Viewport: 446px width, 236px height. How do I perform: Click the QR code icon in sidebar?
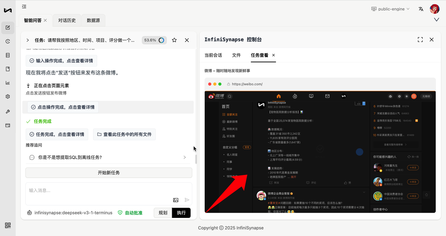[8, 225]
